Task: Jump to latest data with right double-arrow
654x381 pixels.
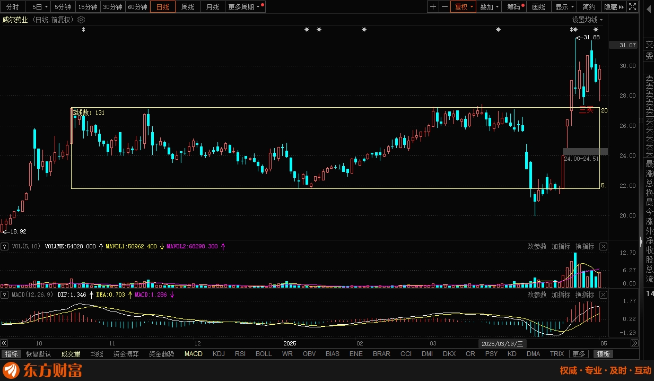Action: point(634,343)
